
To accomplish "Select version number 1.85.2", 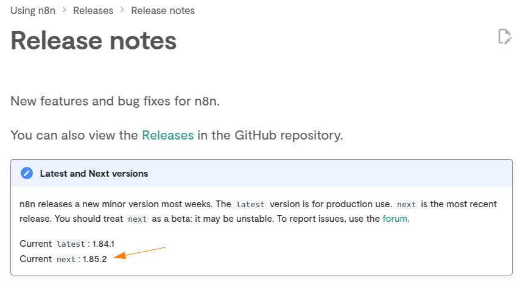I will click(x=95, y=259).
